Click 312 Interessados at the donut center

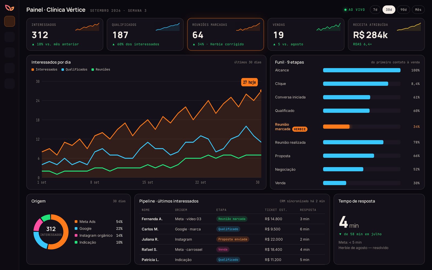51,231
